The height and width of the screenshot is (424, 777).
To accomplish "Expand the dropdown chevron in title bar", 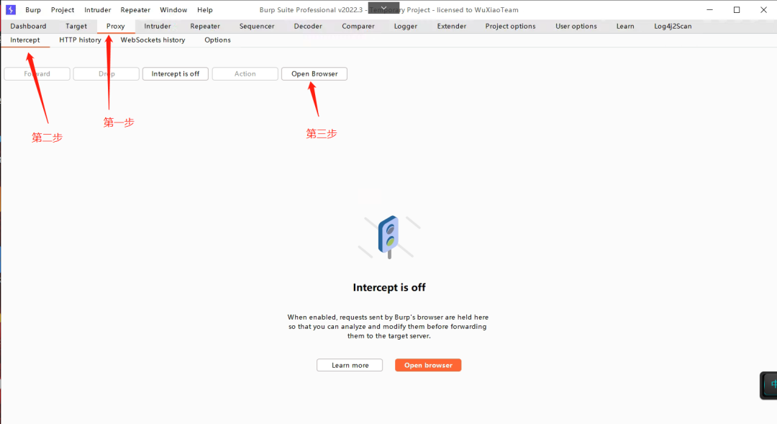I will tap(383, 8).
